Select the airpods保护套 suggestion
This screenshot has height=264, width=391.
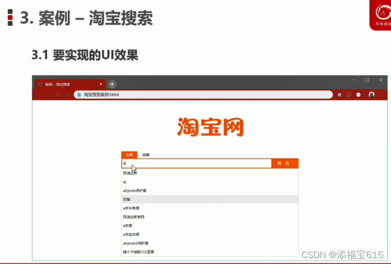[210, 191]
